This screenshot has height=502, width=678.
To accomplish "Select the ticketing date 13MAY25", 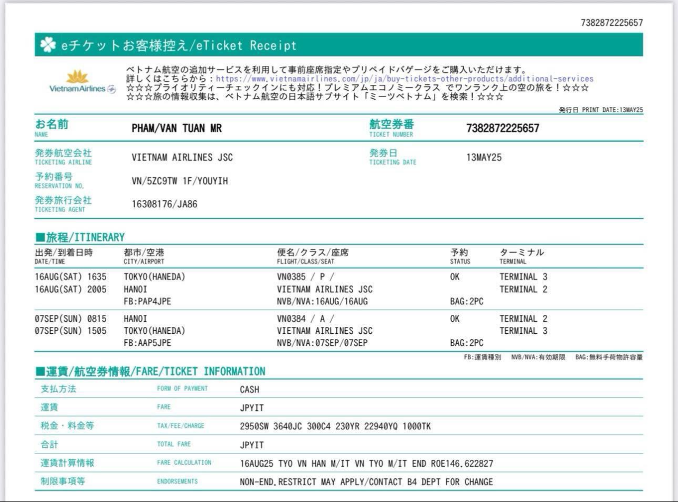I will point(484,158).
